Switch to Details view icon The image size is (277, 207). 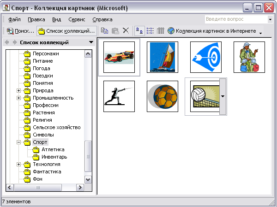161,31
